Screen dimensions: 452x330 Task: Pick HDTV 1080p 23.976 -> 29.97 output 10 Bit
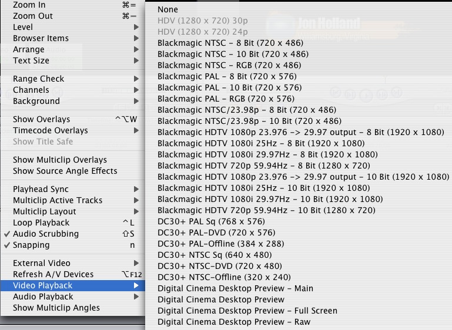click(299, 177)
